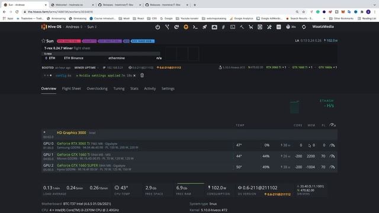Click the overclocking speedometer icon in toolbar
The image size is (379, 213).
tap(214, 27)
